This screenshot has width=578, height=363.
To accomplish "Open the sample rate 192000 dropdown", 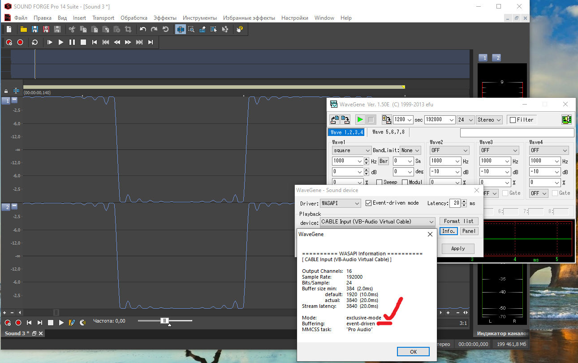I will pos(440,120).
